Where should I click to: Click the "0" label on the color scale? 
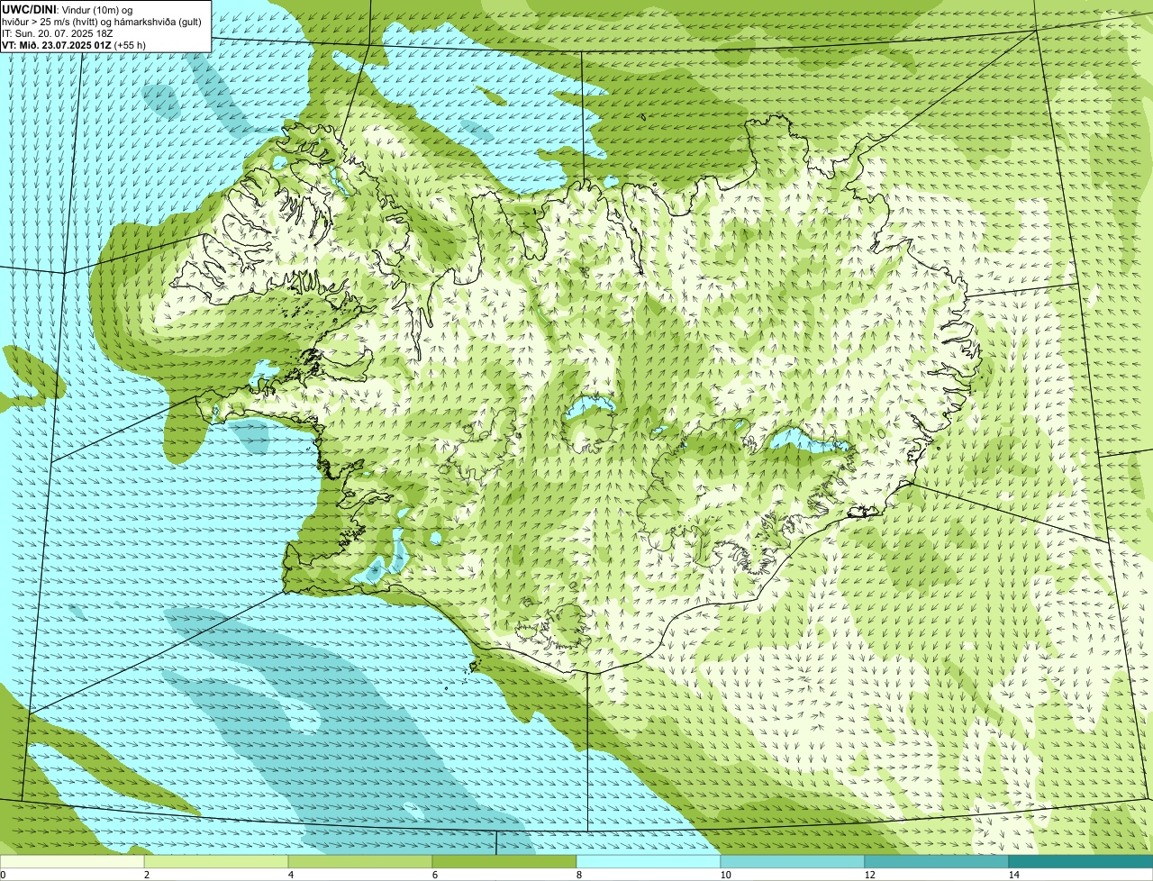(x=3, y=875)
